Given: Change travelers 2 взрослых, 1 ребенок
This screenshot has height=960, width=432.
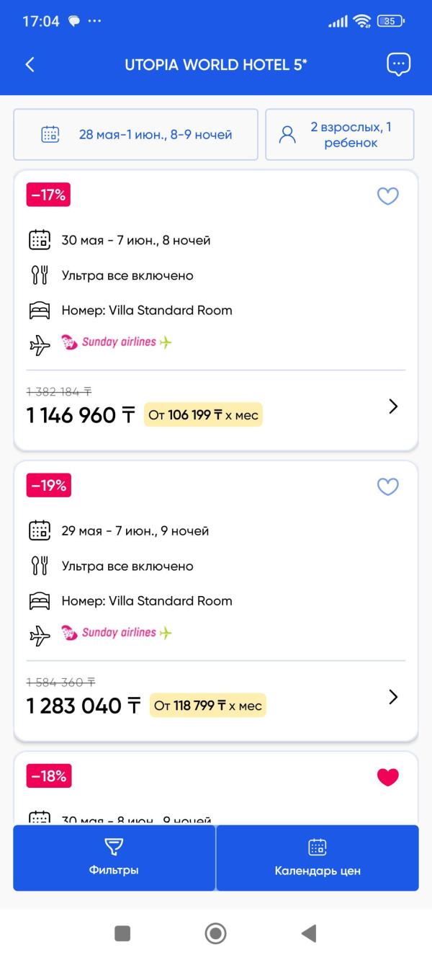Looking at the screenshot, I should click(340, 134).
